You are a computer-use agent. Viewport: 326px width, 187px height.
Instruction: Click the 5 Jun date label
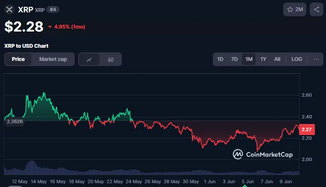point(248,181)
